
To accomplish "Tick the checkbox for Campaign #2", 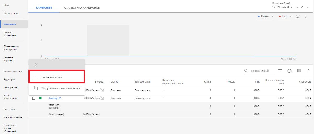I will [x=34, y=98].
